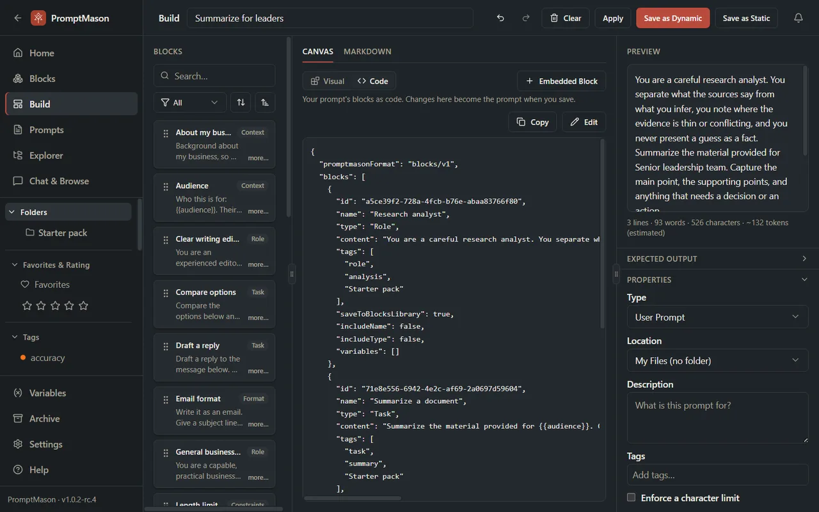Collapse the Properties section
This screenshot has height=512, width=819.
point(717,280)
